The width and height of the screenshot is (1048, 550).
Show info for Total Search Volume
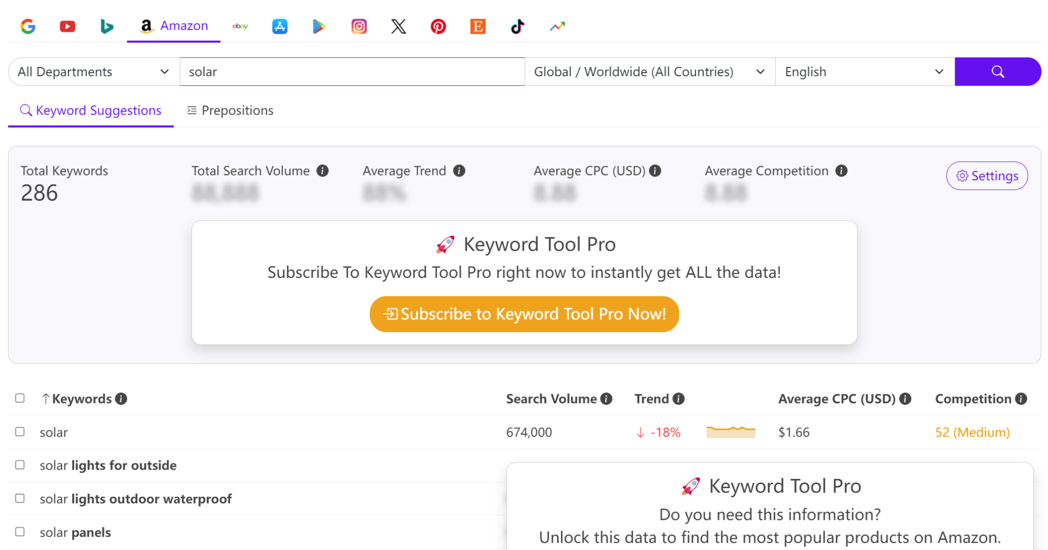click(x=322, y=171)
